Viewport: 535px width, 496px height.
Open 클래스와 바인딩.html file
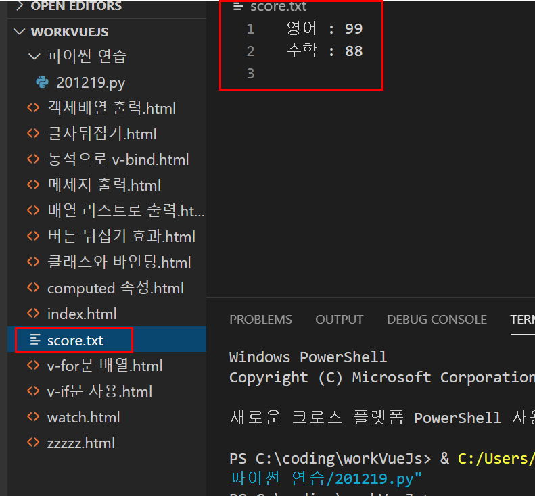tap(119, 262)
